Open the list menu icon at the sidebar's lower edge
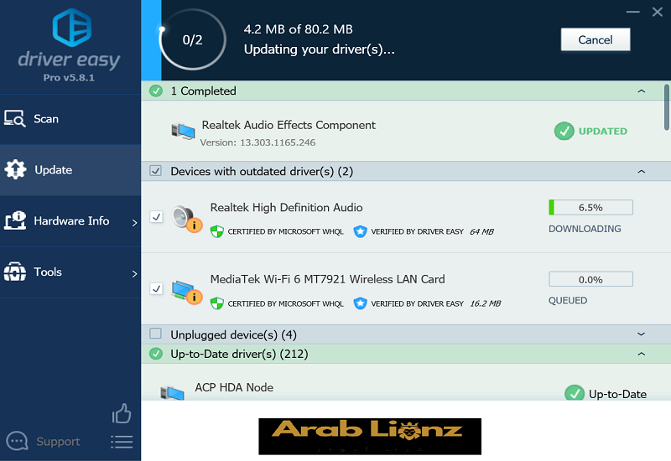 click(x=122, y=442)
